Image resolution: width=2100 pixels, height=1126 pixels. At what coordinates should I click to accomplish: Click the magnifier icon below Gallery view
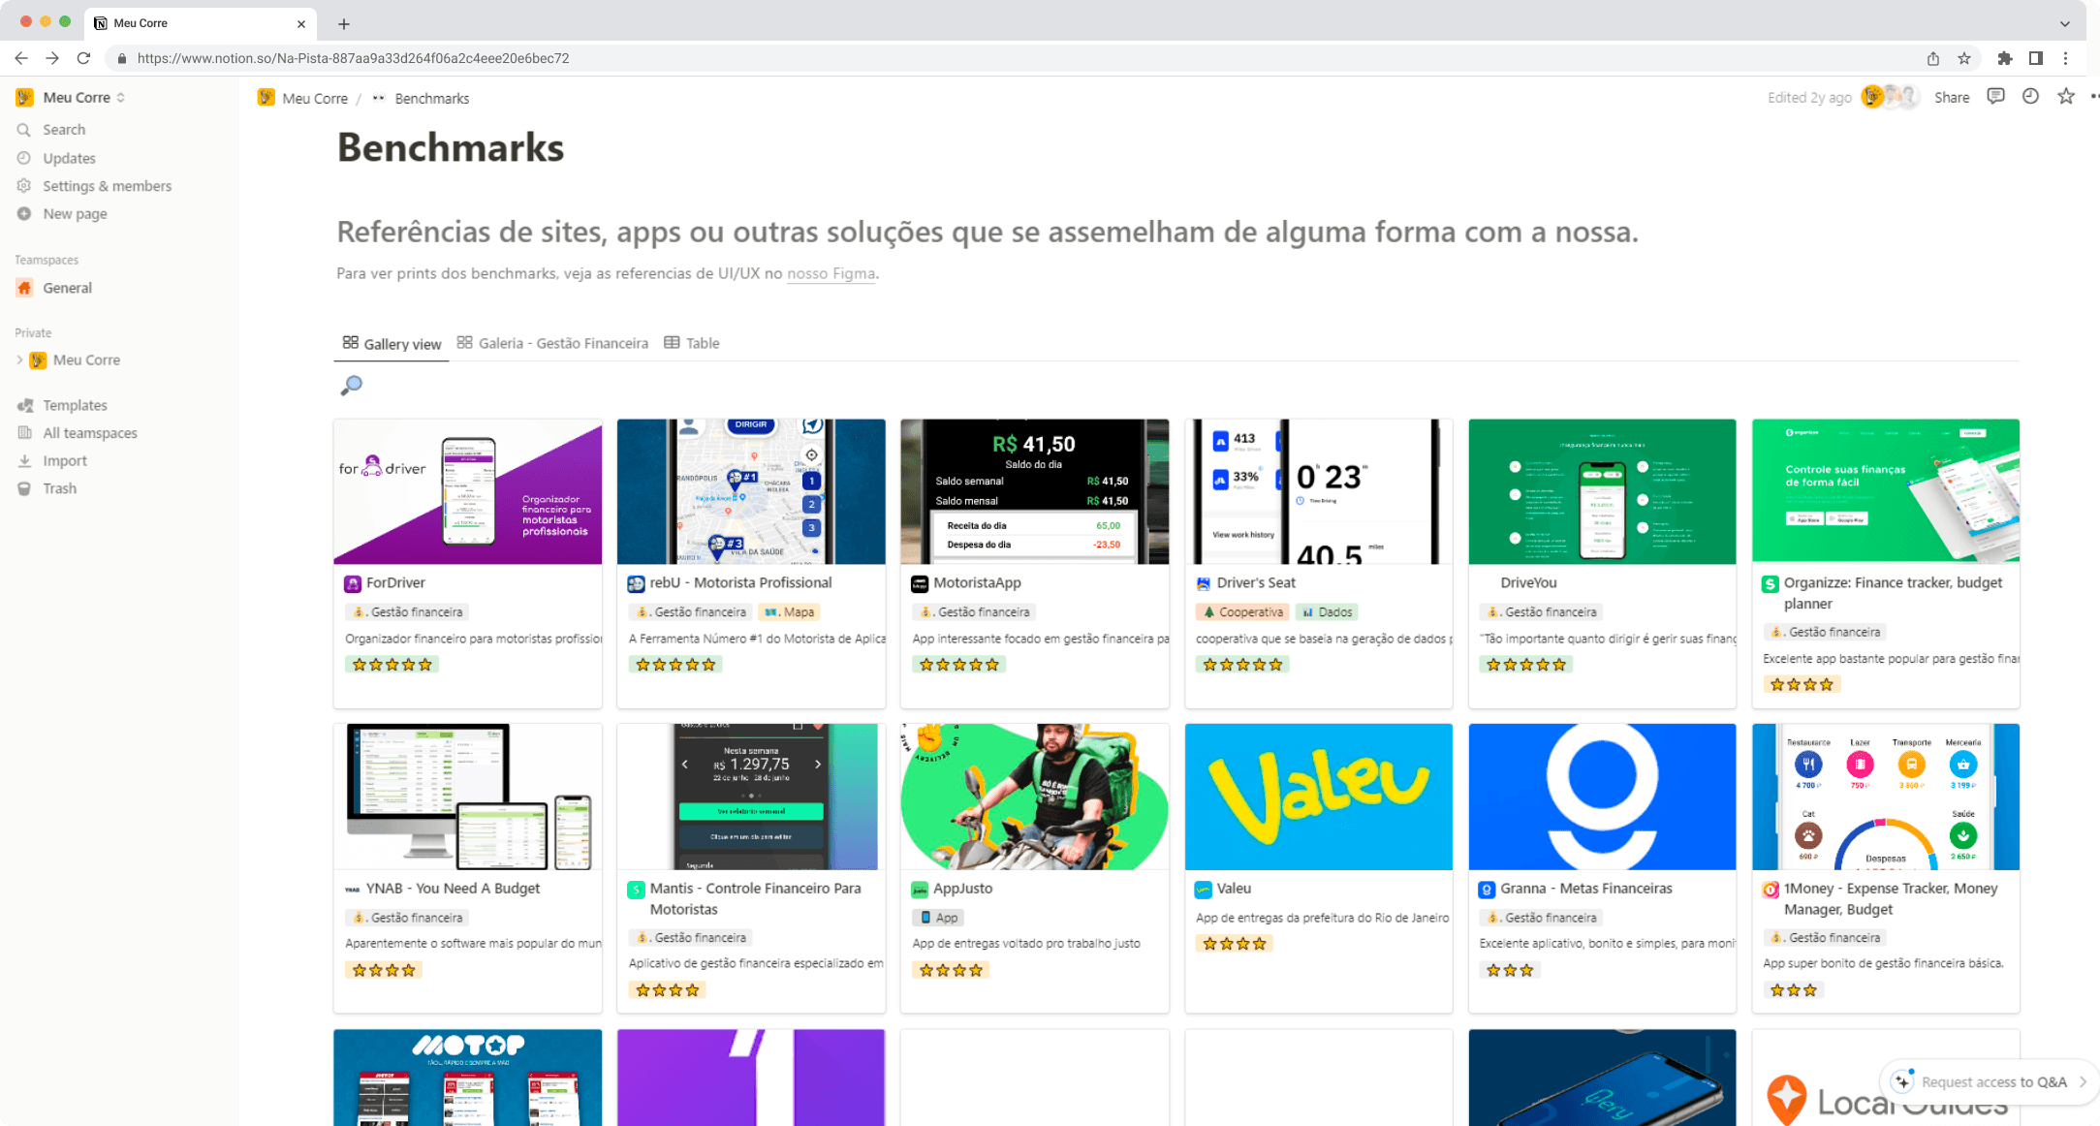coord(352,385)
